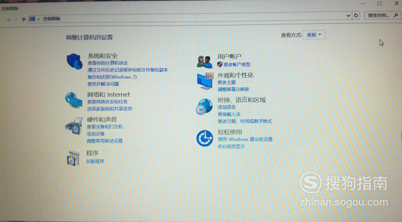Open the System and Security shield icon
The image size is (402, 222).
point(74,61)
